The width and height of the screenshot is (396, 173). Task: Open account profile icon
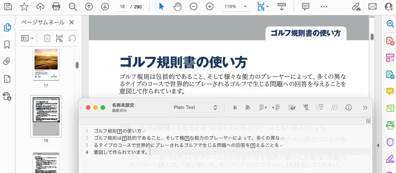pyautogui.click(x=389, y=7)
